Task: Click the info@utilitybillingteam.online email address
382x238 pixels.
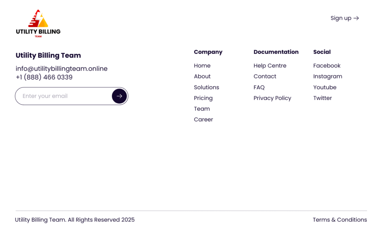Action: [x=62, y=69]
